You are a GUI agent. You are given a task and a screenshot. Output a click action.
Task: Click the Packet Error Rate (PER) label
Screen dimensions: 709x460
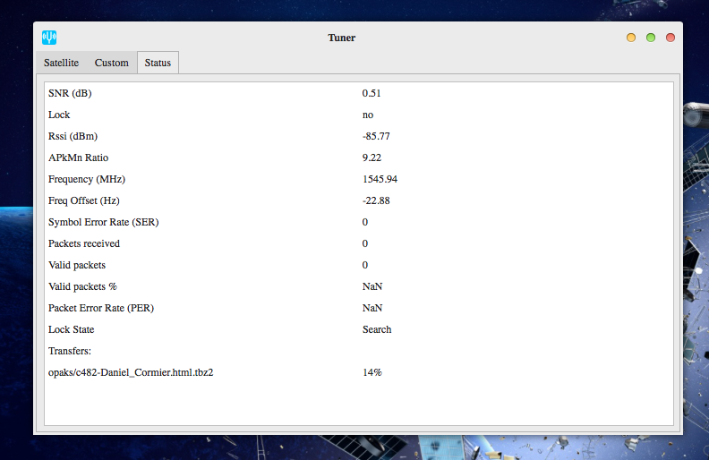coord(102,308)
